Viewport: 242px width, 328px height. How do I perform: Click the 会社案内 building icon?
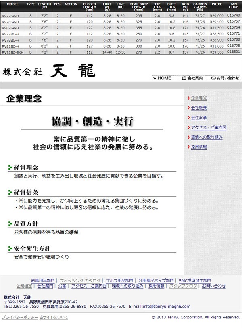184,78
